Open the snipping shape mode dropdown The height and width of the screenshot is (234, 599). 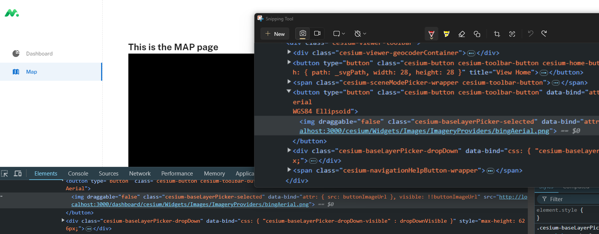click(339, 34)
